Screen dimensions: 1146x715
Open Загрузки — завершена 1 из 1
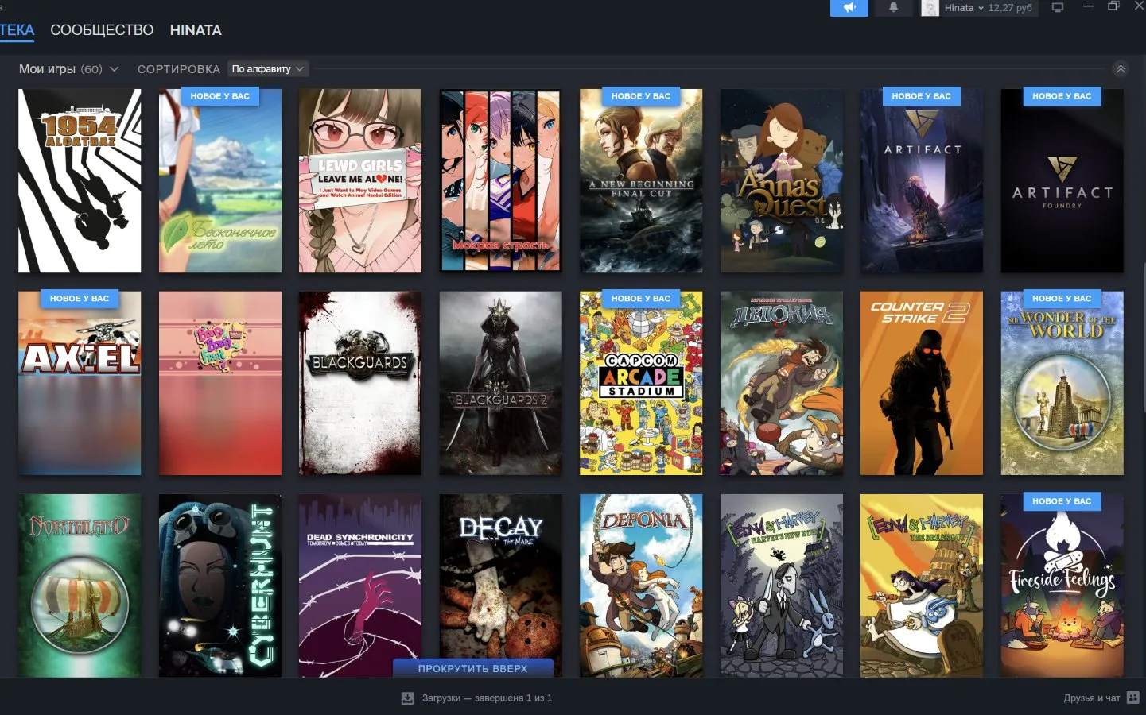coord(487,698)
